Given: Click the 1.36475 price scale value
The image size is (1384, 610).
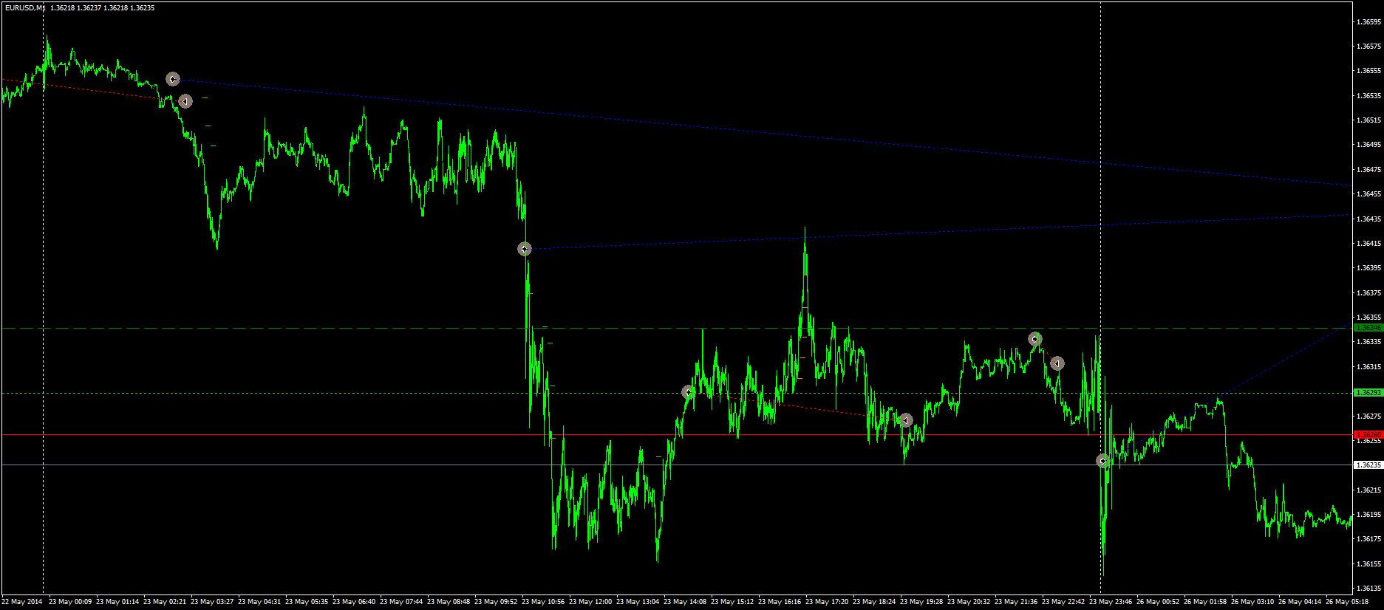Looking at the screenshot, I should [x=1368, y=169].
